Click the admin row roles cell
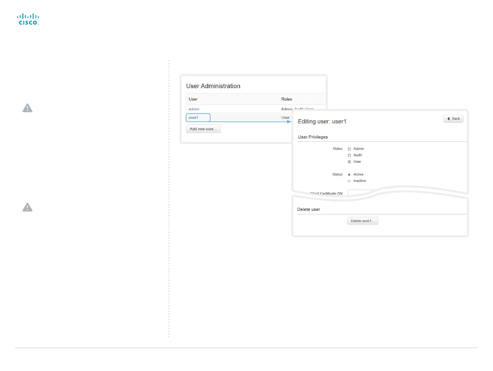This screenshot has width=493, height=371. click(297, 109)
